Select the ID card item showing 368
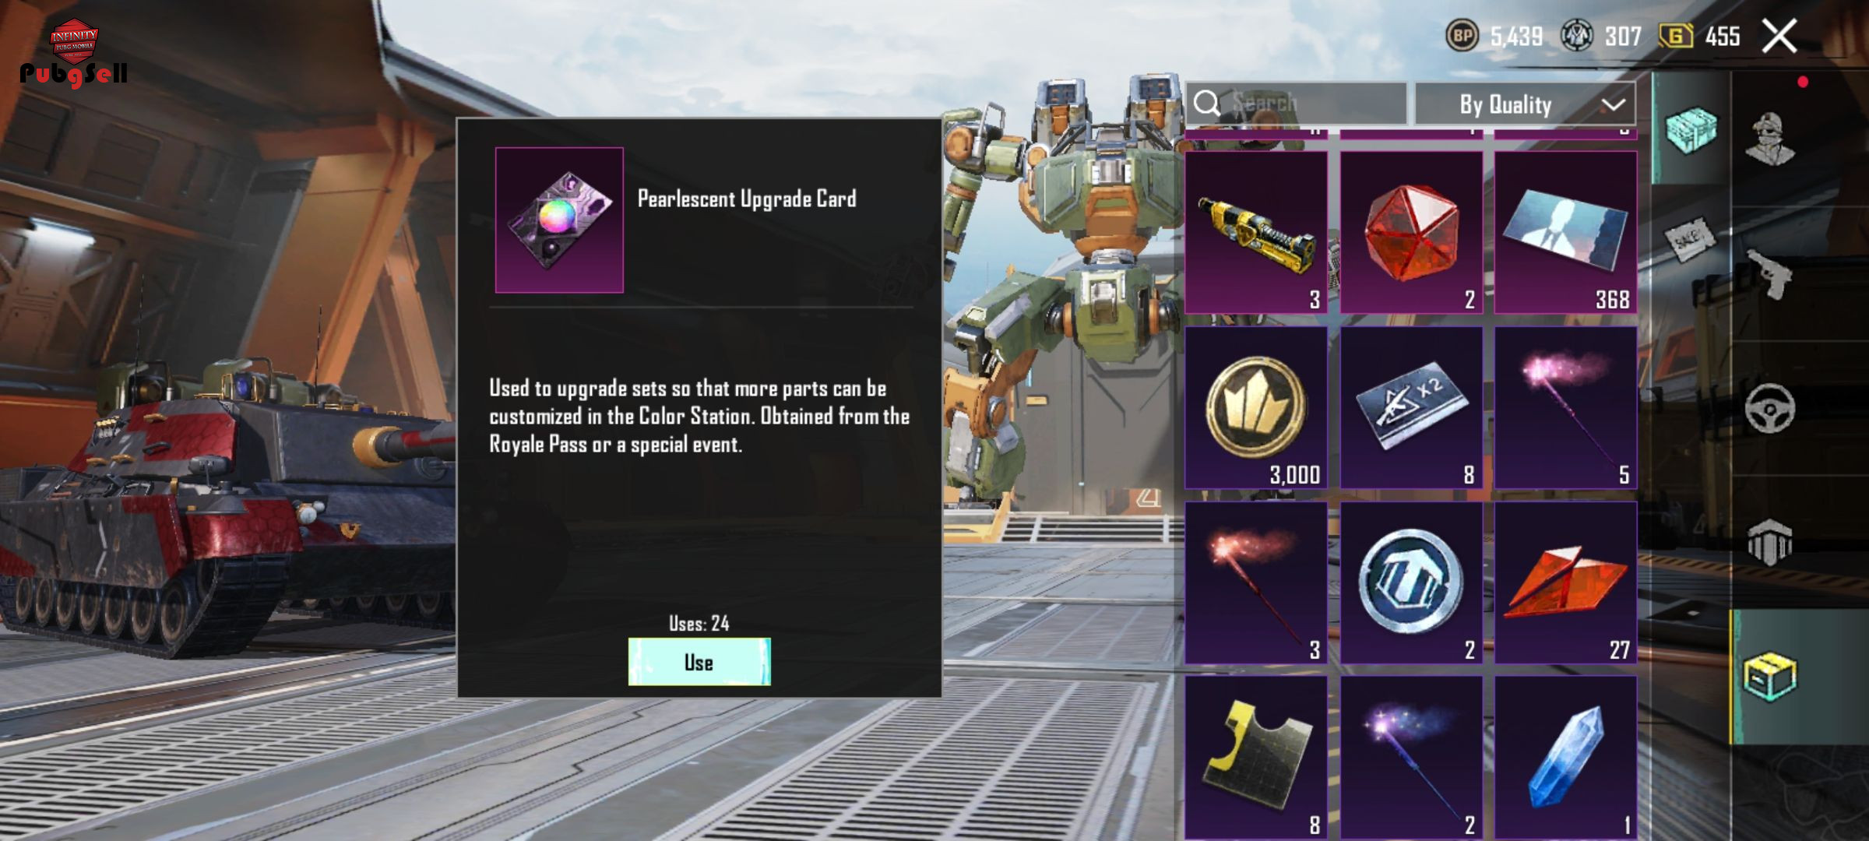The image size is (1869, 841). (1565, 232)
